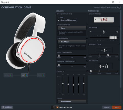Click the 'Simulates listening to speakers' description

(72, 47)
